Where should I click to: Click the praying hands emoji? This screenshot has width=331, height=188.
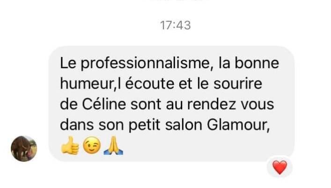[113, 145]
